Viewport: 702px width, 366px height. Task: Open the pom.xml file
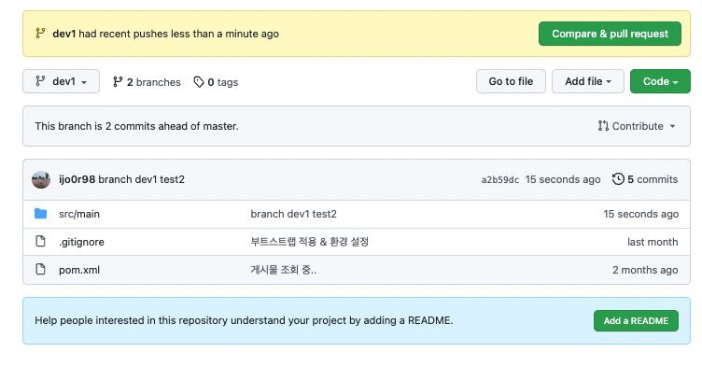[x=79, y=270]
